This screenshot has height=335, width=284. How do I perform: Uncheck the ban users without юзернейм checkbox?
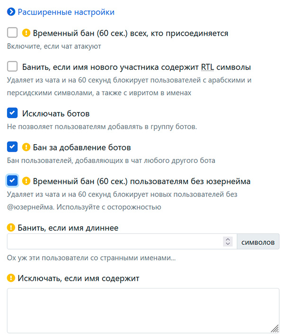(13, 181)
